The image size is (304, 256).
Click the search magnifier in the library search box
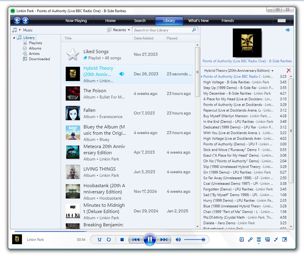coord(194,30)
